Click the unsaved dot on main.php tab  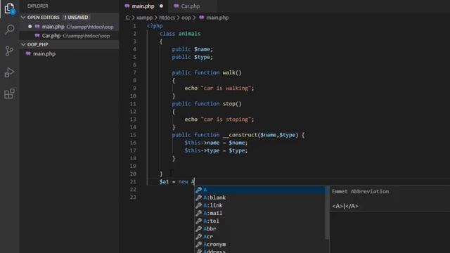(161, 6)
